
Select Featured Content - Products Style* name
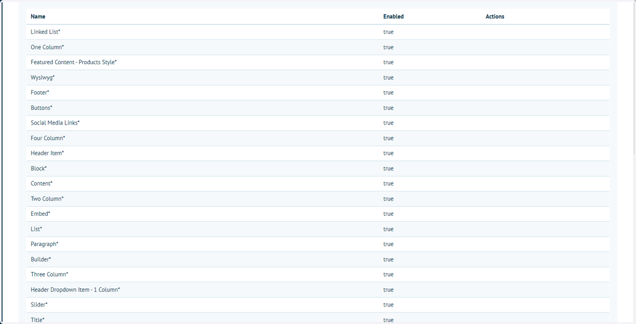[x=74, y=62]
